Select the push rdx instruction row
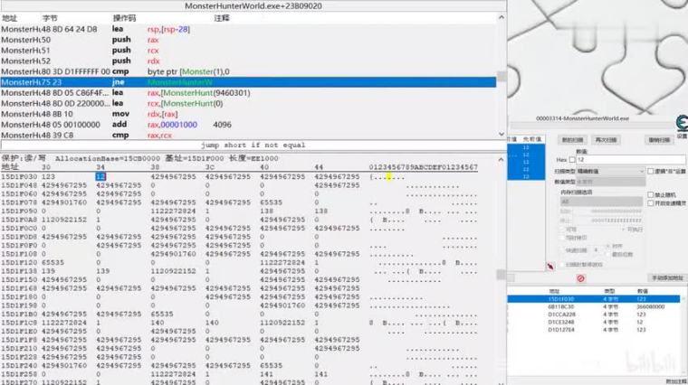The height and width of the screenshot is (385, 688). click(248, 61)
